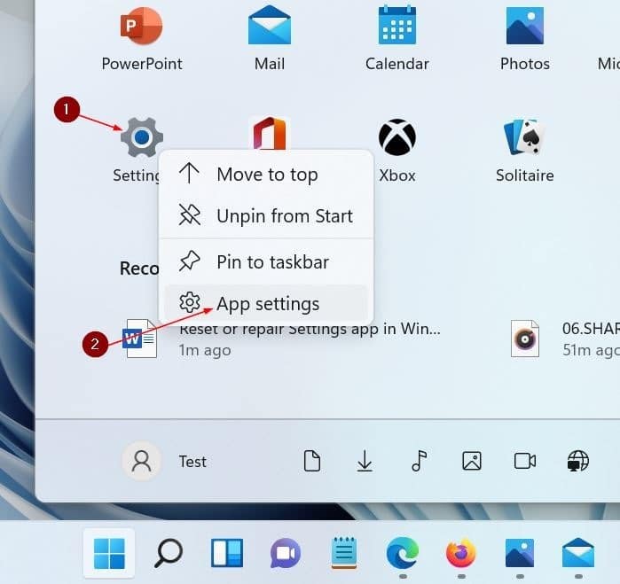
Task: Open Search from the taskbar
Action: tap(168, 553)
